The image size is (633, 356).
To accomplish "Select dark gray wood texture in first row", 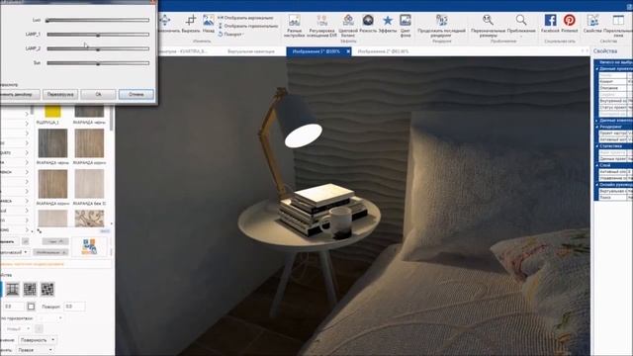I will (x=89, y=112).
